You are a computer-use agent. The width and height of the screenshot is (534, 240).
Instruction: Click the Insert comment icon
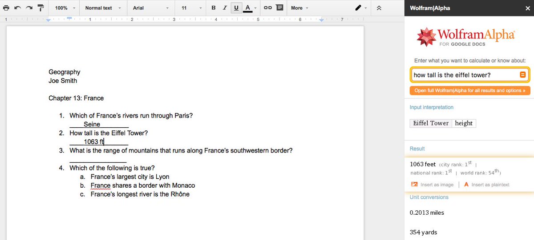coord(279,8)
